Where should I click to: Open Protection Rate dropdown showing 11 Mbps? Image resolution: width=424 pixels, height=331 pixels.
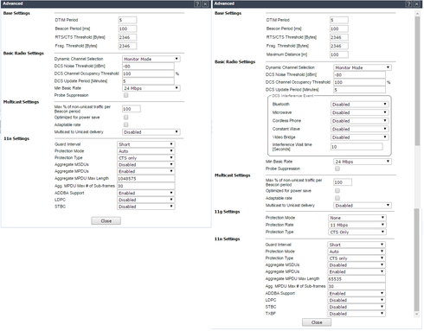(357, 225)
